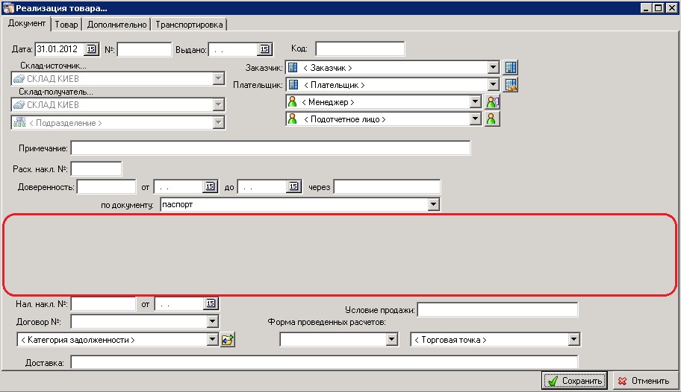Expand the Заказчик dropdown list
Screen dimensions: 681x392
493,68
